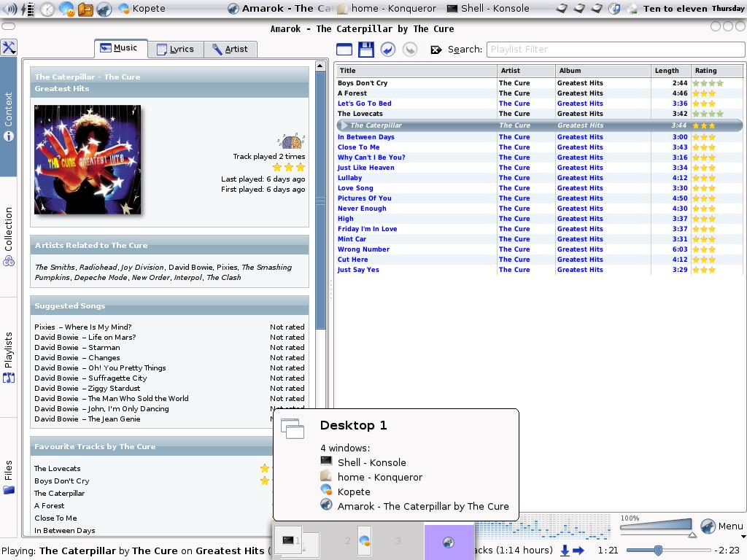Image resolution: width=747 pixels, height=560 pixels.
Task: Click rating stars of Just Say Yes row
Action: tap(704, 270)
